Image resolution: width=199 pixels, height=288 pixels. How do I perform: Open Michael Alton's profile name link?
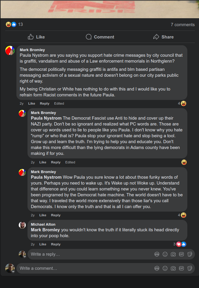43,225
